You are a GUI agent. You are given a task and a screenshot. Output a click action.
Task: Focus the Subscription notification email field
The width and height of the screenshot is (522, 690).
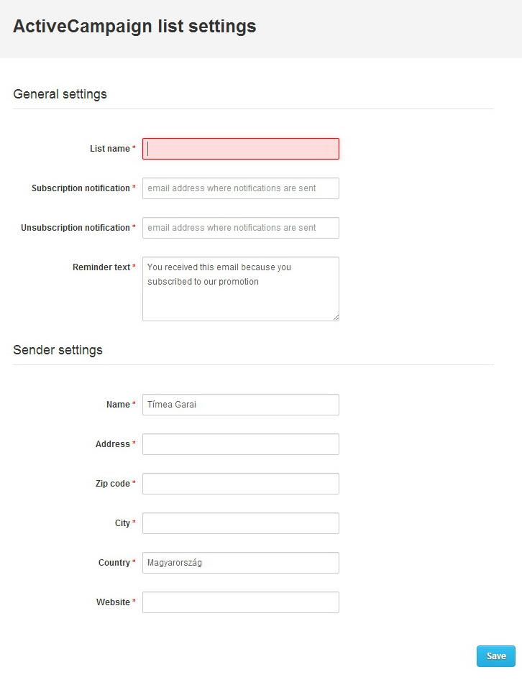(x=241, y=188)
